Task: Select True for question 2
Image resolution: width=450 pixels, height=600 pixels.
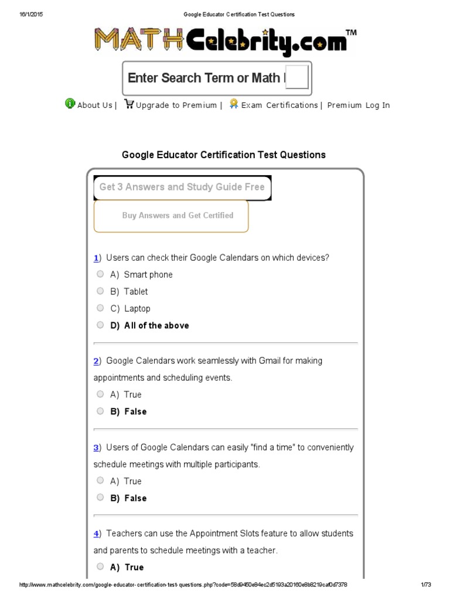Action: 100,394
